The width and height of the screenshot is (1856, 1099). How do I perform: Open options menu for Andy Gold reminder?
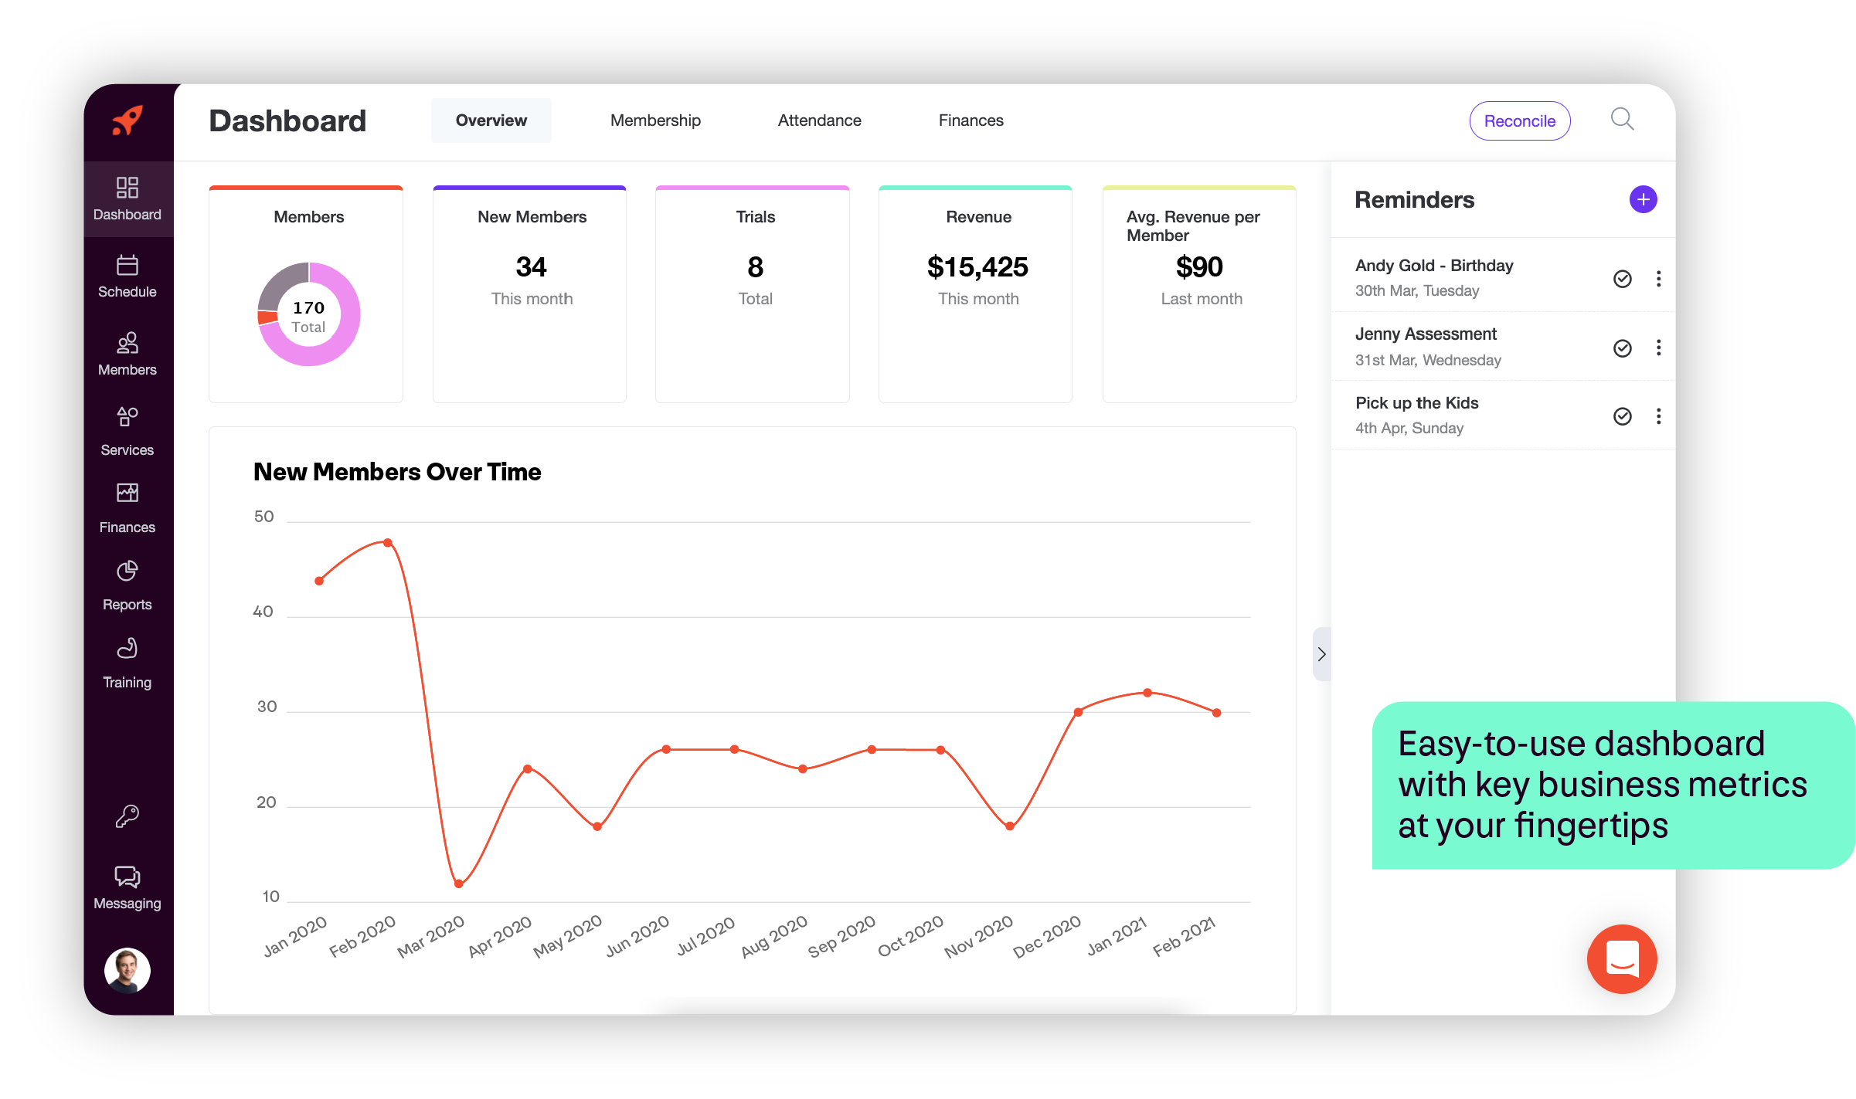pos(1658,279)
